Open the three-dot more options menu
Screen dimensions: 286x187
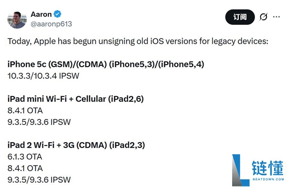click(x=276, y=17)
